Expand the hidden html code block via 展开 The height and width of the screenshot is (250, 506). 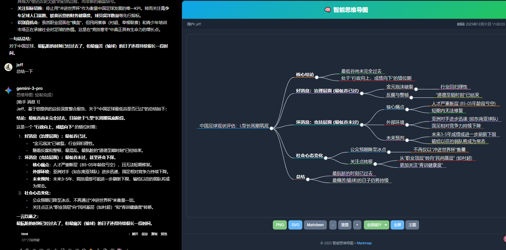(x=135, y=234)
